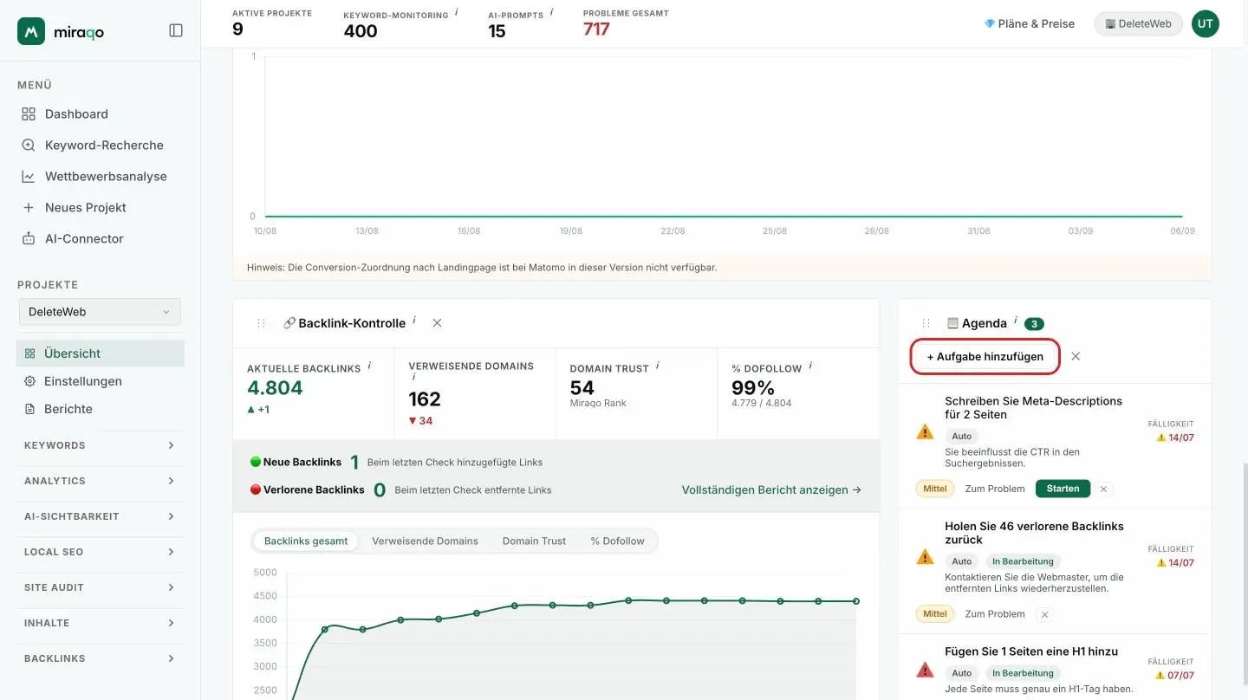Image resolution: width=1248 pixels, height=700 pixels.
Task: Click the info icon beside Keyword-Monitoring
Action: point(457,12)
